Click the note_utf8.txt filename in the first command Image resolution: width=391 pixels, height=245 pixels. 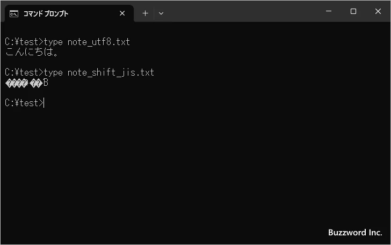[99, 42]
